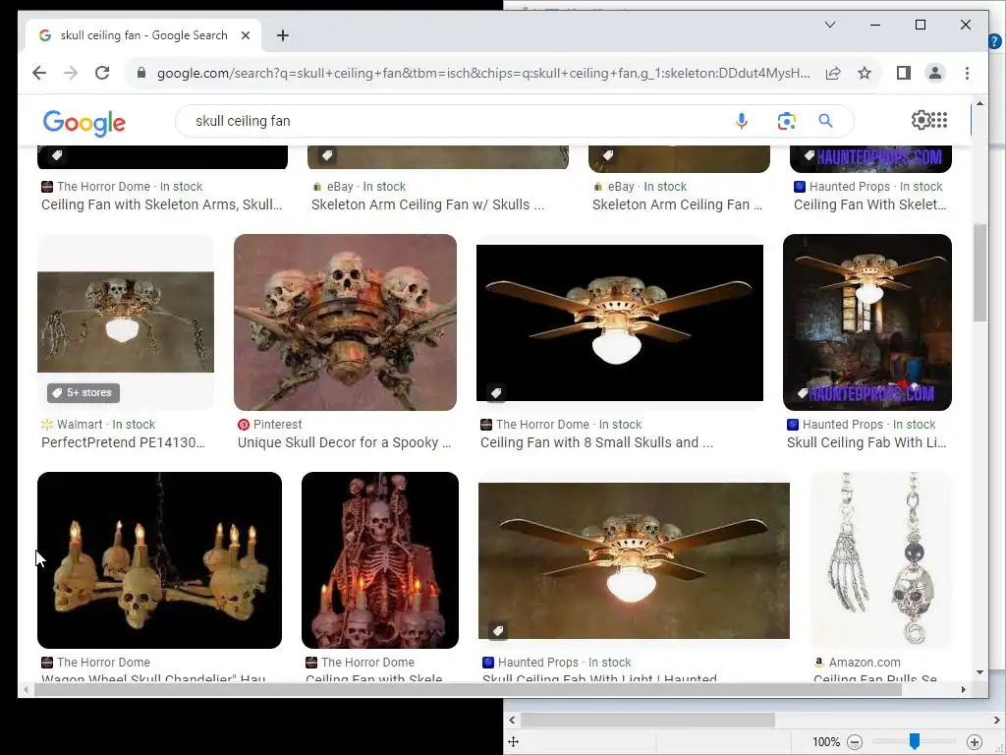Click background window's horizontal scrollbar
Viewport: 1006px width, 755px height.
click(x=647, y=721)
